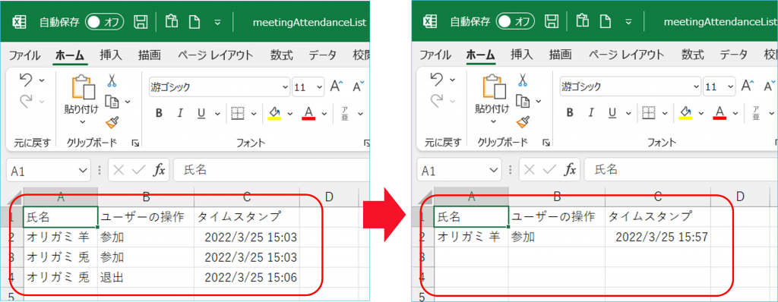
Task: Click Undo icon in left window
Action: [27, 80]
